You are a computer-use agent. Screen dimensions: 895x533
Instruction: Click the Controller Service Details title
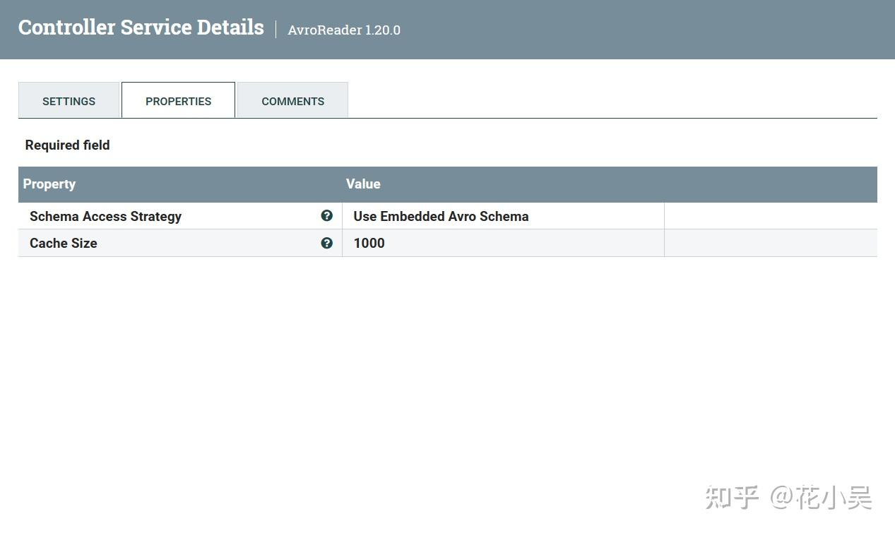[x=141, y=27]
